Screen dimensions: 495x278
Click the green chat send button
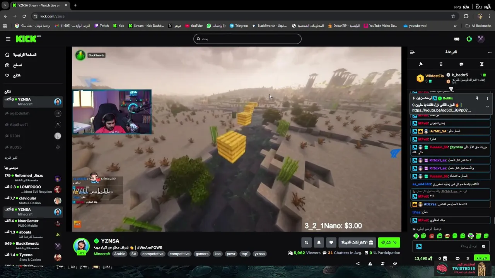click(x=481, y=258)
